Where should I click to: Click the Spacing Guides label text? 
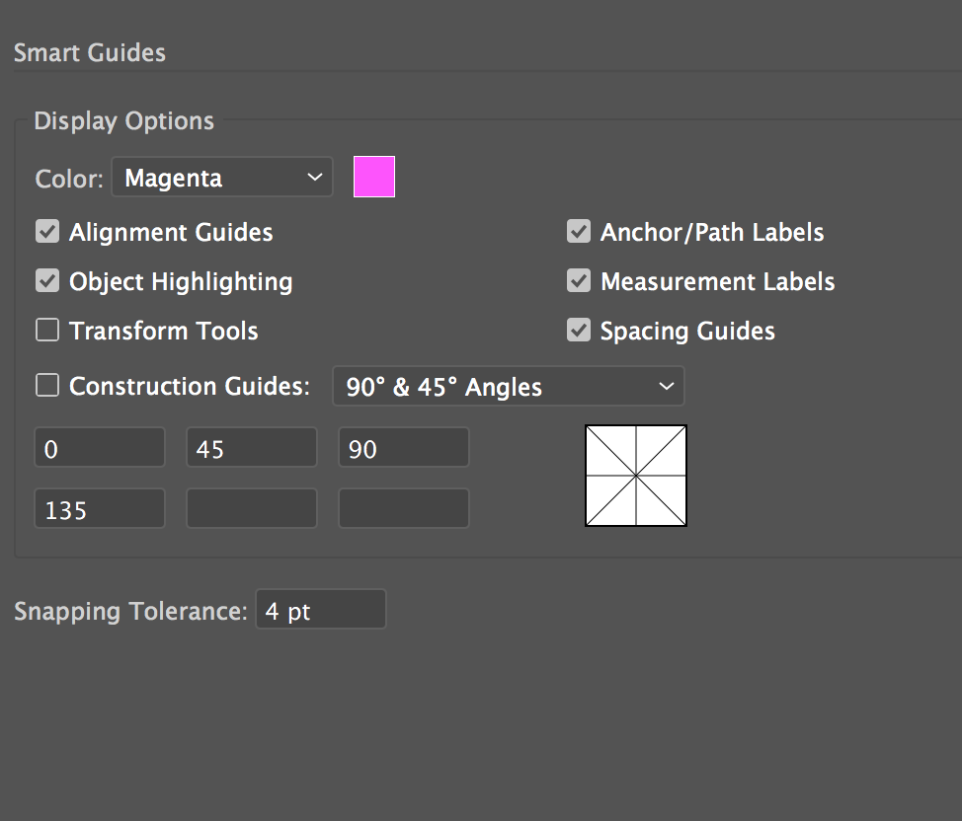pos(687,332)
